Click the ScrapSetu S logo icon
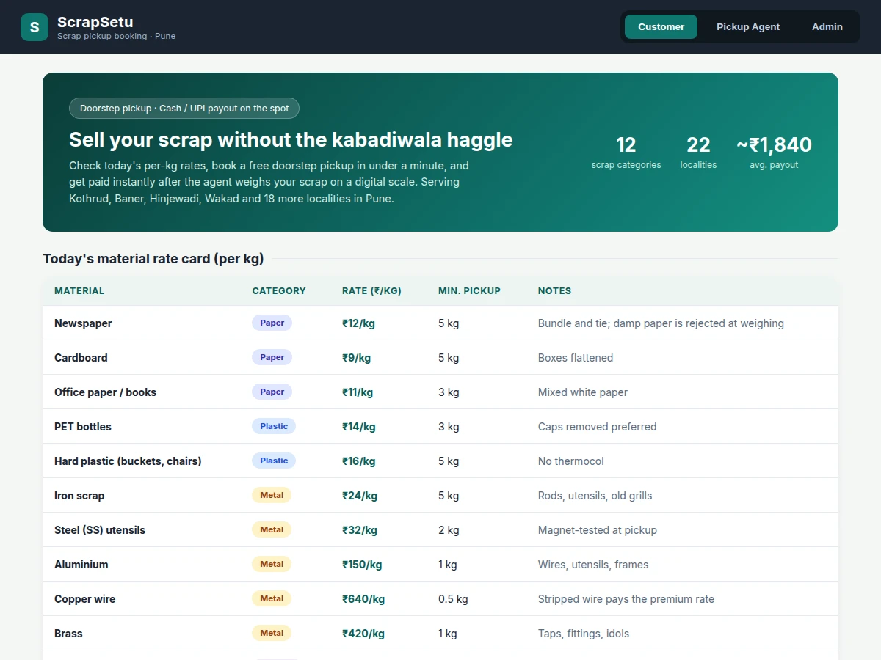This screenshot has height=660, width=881. click(35, 27)
